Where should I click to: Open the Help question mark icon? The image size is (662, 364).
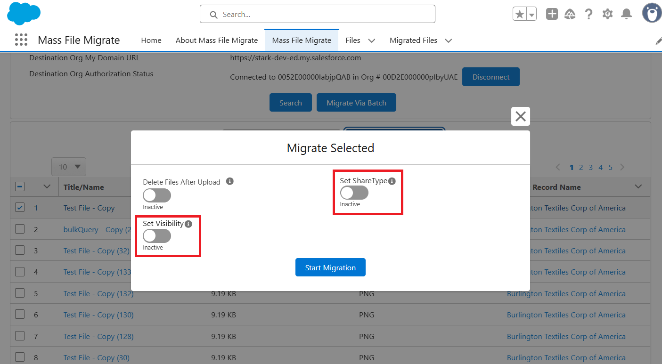(x=588, y=14)
